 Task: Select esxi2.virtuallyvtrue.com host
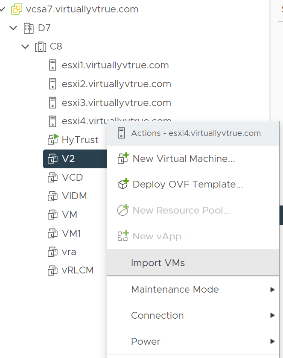tap(116, 84)
